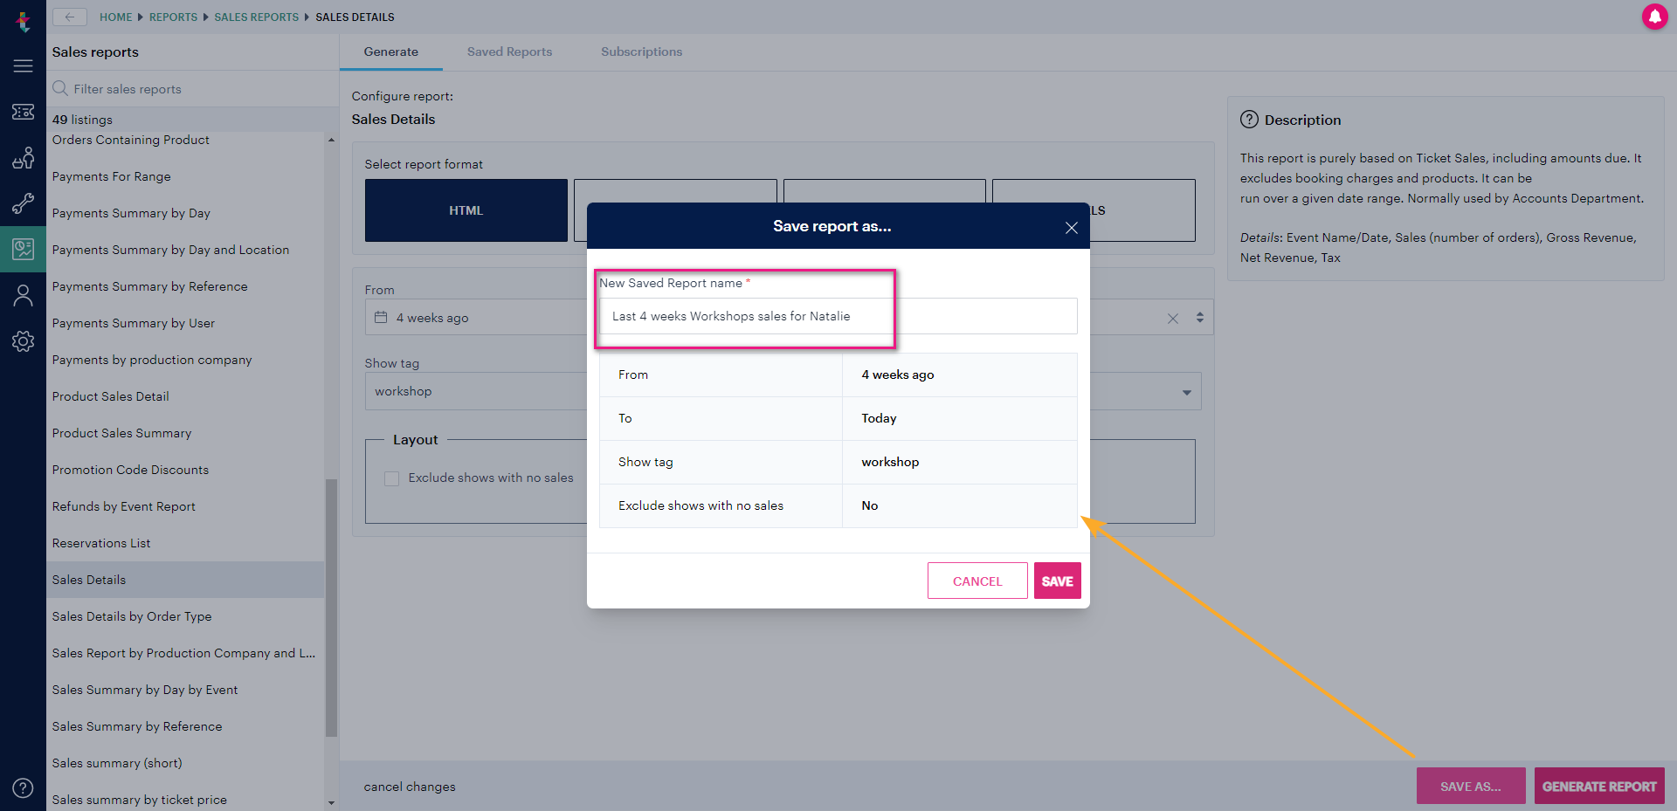The height and width of the screenshot is (811, 1677).
Task: Open the reports icon in sidebar
Action: pos(23,250)
